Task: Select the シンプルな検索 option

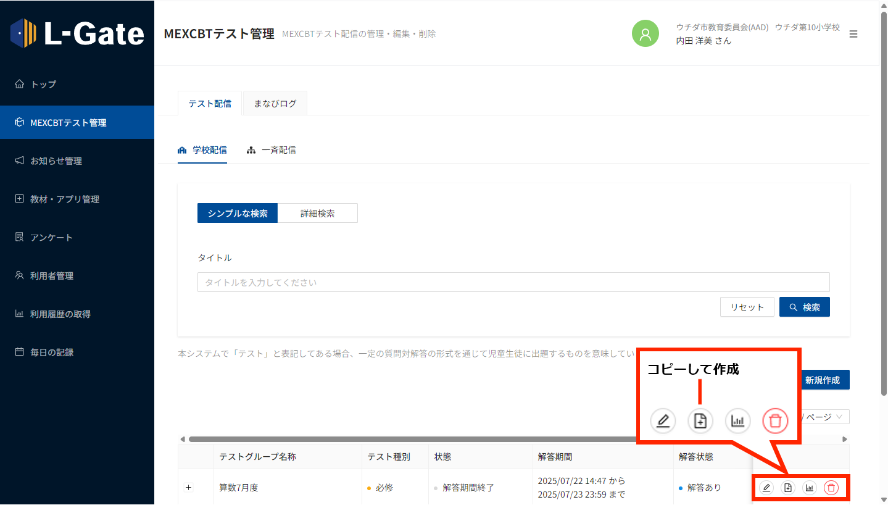Action: click(238, 214)
